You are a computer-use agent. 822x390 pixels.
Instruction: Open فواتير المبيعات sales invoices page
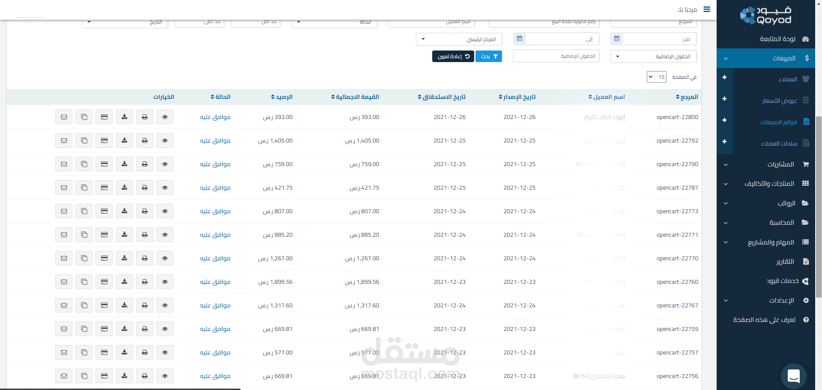click(779, 122)
